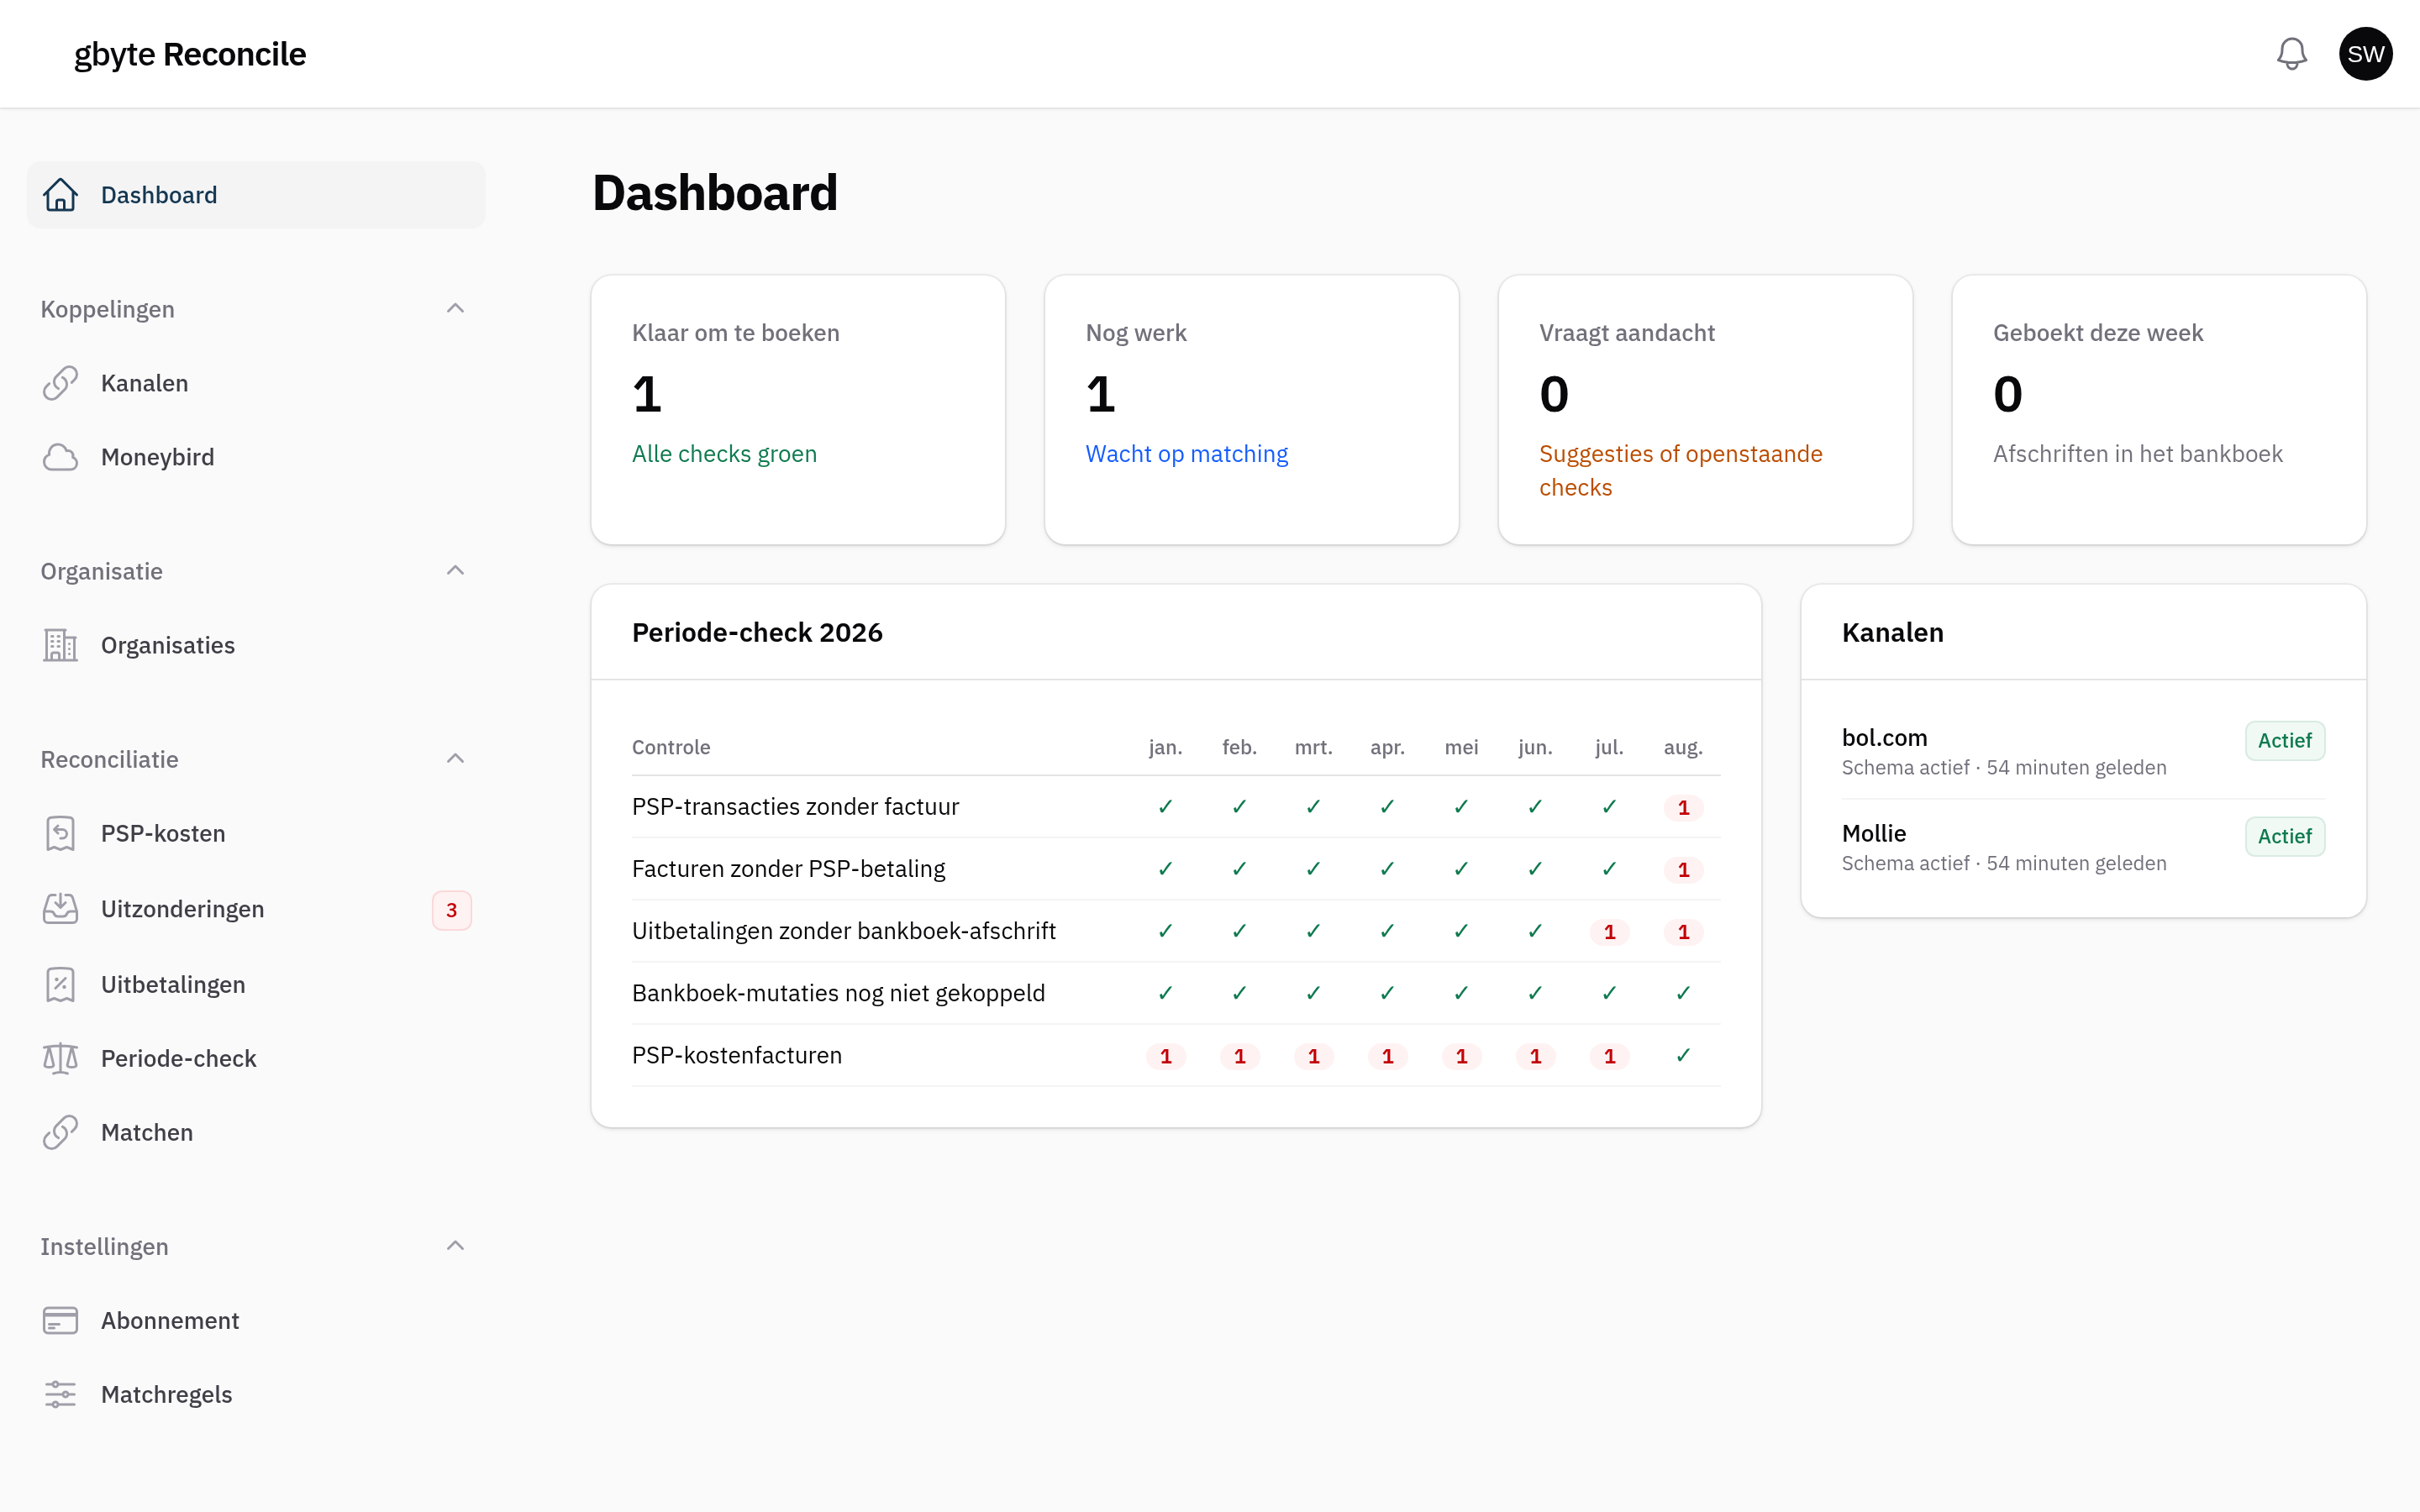The height and width of the screenshot is (1512, 2420).
Task: Click the Abonnement credit card icon
Action: [60, 1320]
